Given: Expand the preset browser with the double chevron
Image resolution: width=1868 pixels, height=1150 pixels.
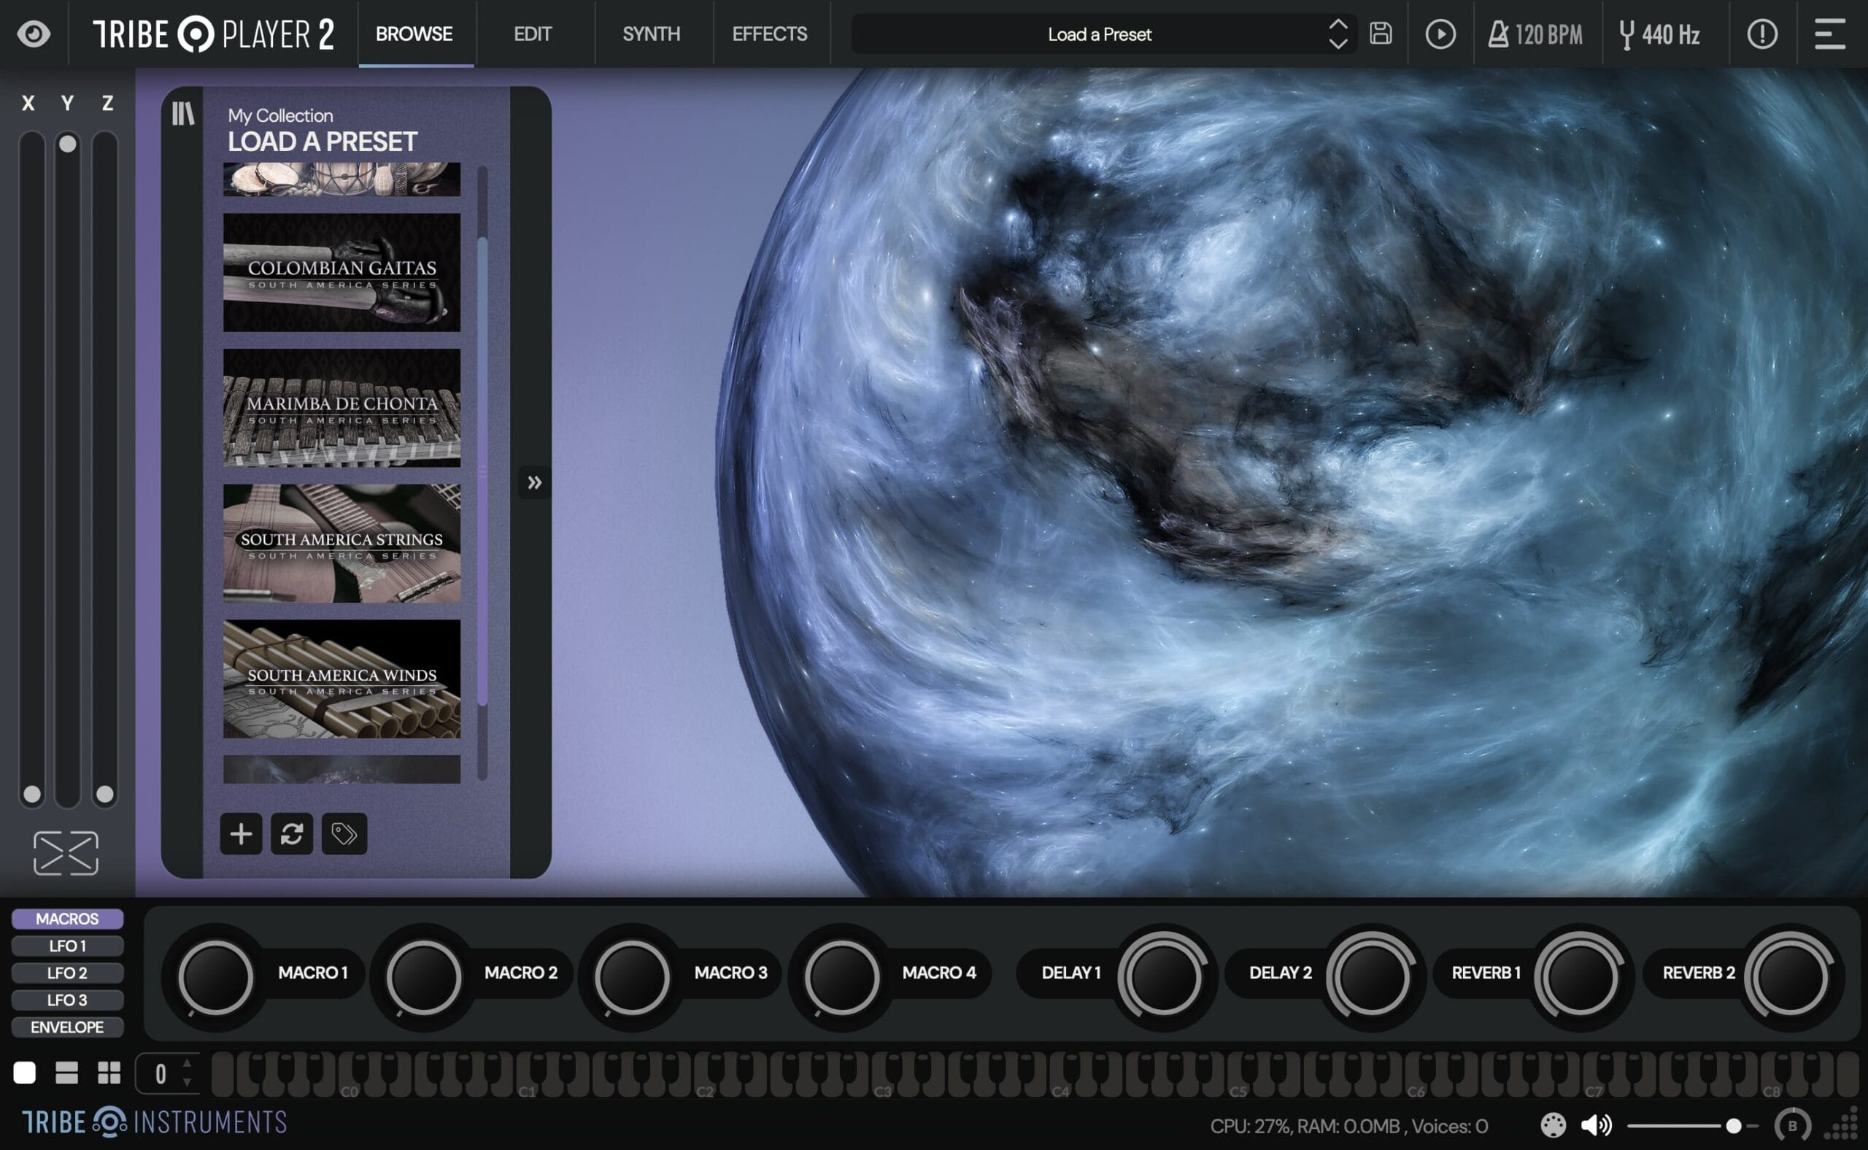Looking at the screenshot, I should coord(535,482).
